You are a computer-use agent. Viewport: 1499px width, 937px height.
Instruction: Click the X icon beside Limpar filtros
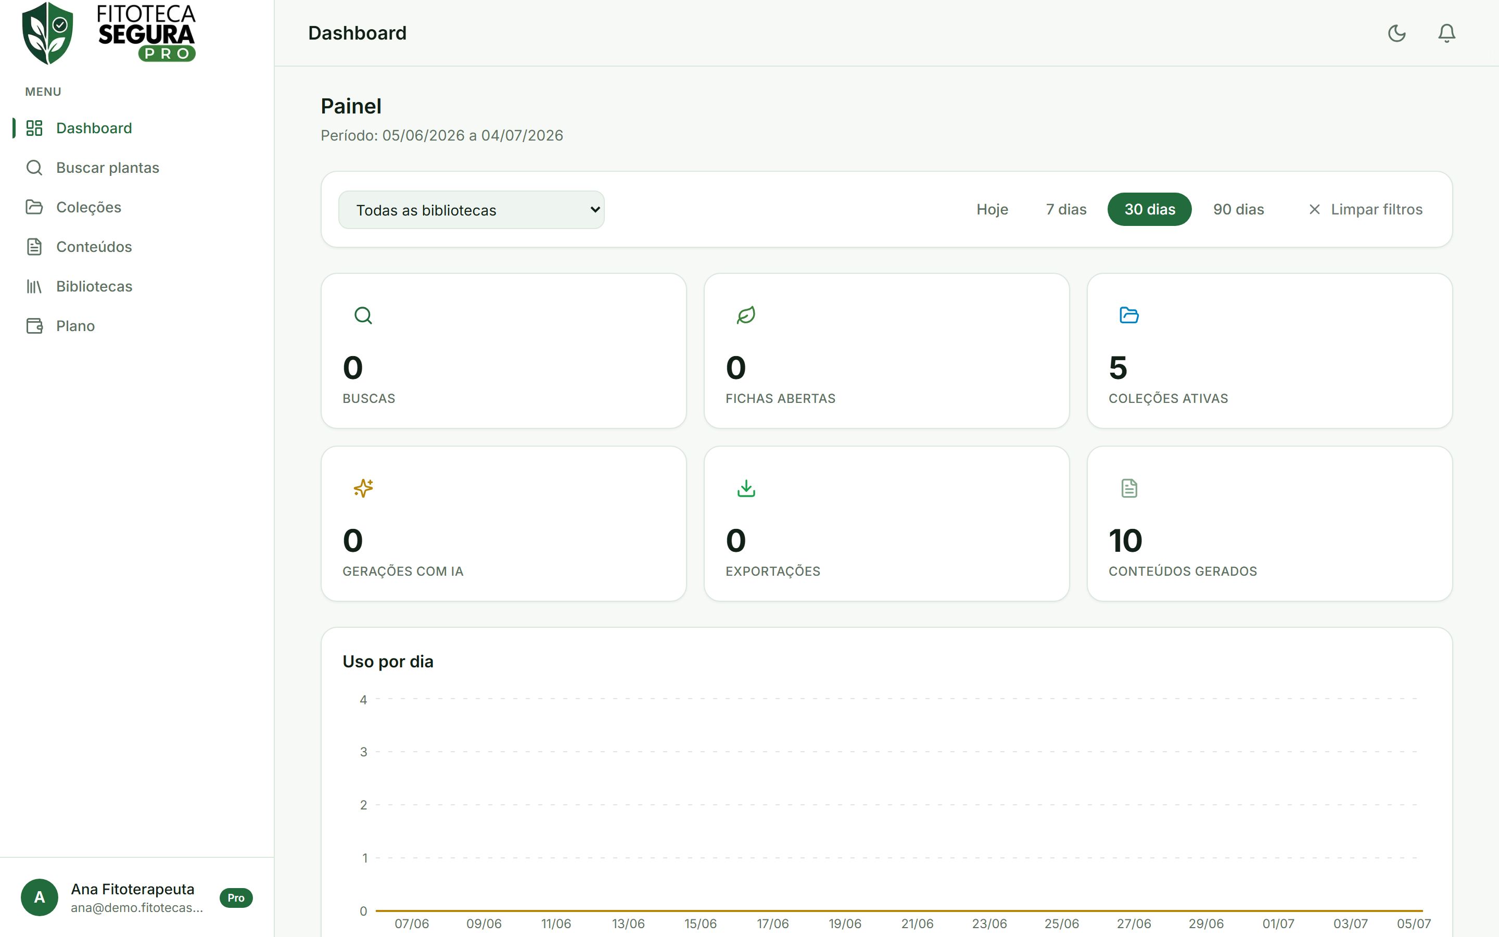coord(1314,209)
